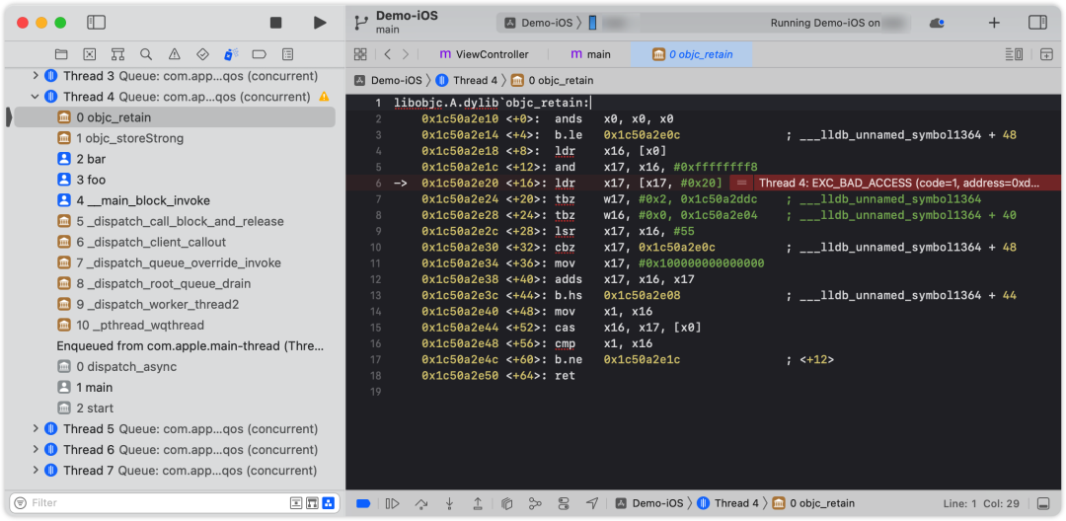Click the Step Over debug button
Viewport: 1066px width, 521px height.
420,503
